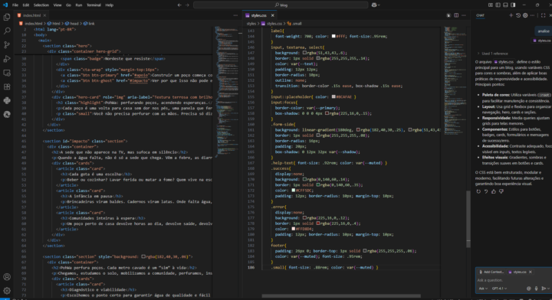Screen dimensions: 552x300
Task: Open more actions for styles.css editor
Action: point(464,15)
